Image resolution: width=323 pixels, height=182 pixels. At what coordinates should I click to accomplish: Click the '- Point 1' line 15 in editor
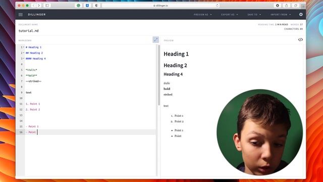click(32, 126)
